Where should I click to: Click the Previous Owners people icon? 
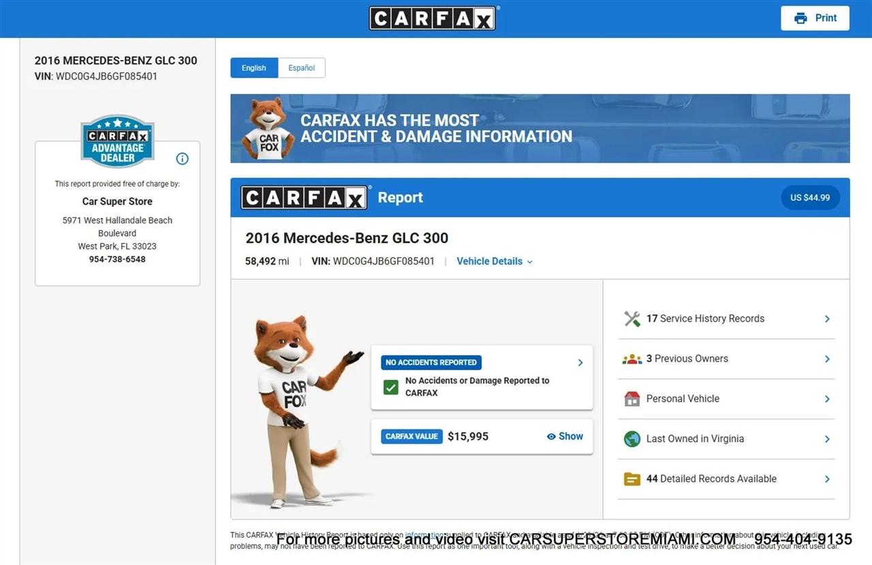coord(632,359)
